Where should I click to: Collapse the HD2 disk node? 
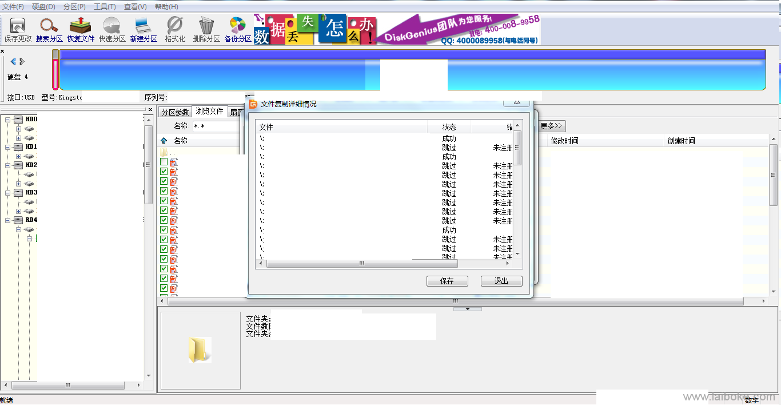tap(8, 165)
